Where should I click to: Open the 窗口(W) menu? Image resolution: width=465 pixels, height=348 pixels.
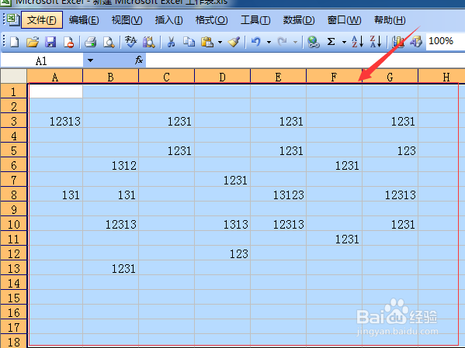[x=344, y=20]
